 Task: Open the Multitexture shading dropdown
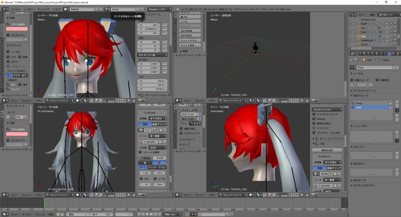[x=327, y=109]
